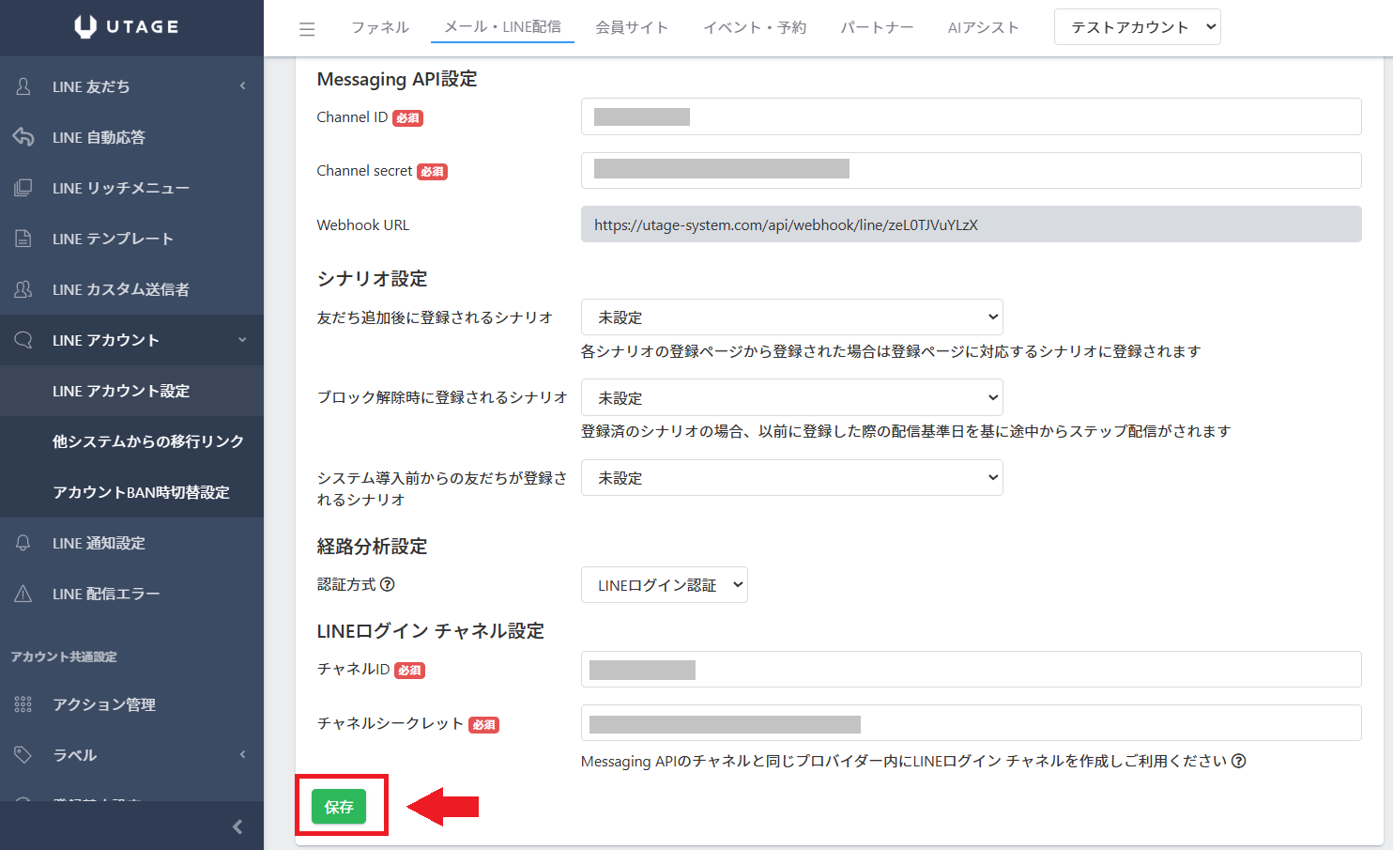This screenshot has width=1393, height=850.
Task: Switch to the 会員サイト tab
Action: click(632, 27)
